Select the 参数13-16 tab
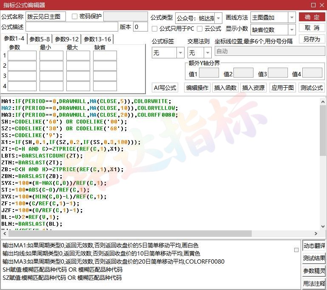 tap(97, 39)
